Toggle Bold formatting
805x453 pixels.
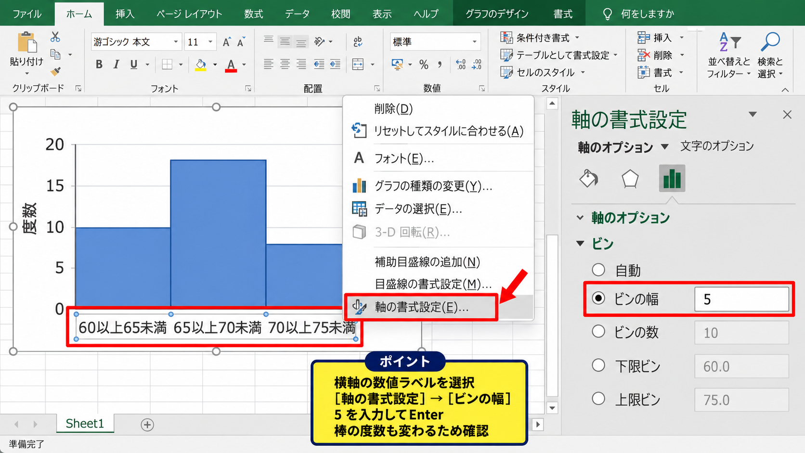point(99,65)
